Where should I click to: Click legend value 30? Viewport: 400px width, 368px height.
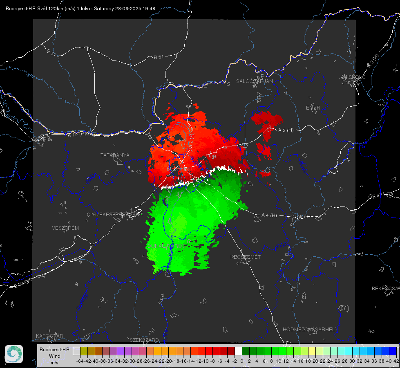352,361
